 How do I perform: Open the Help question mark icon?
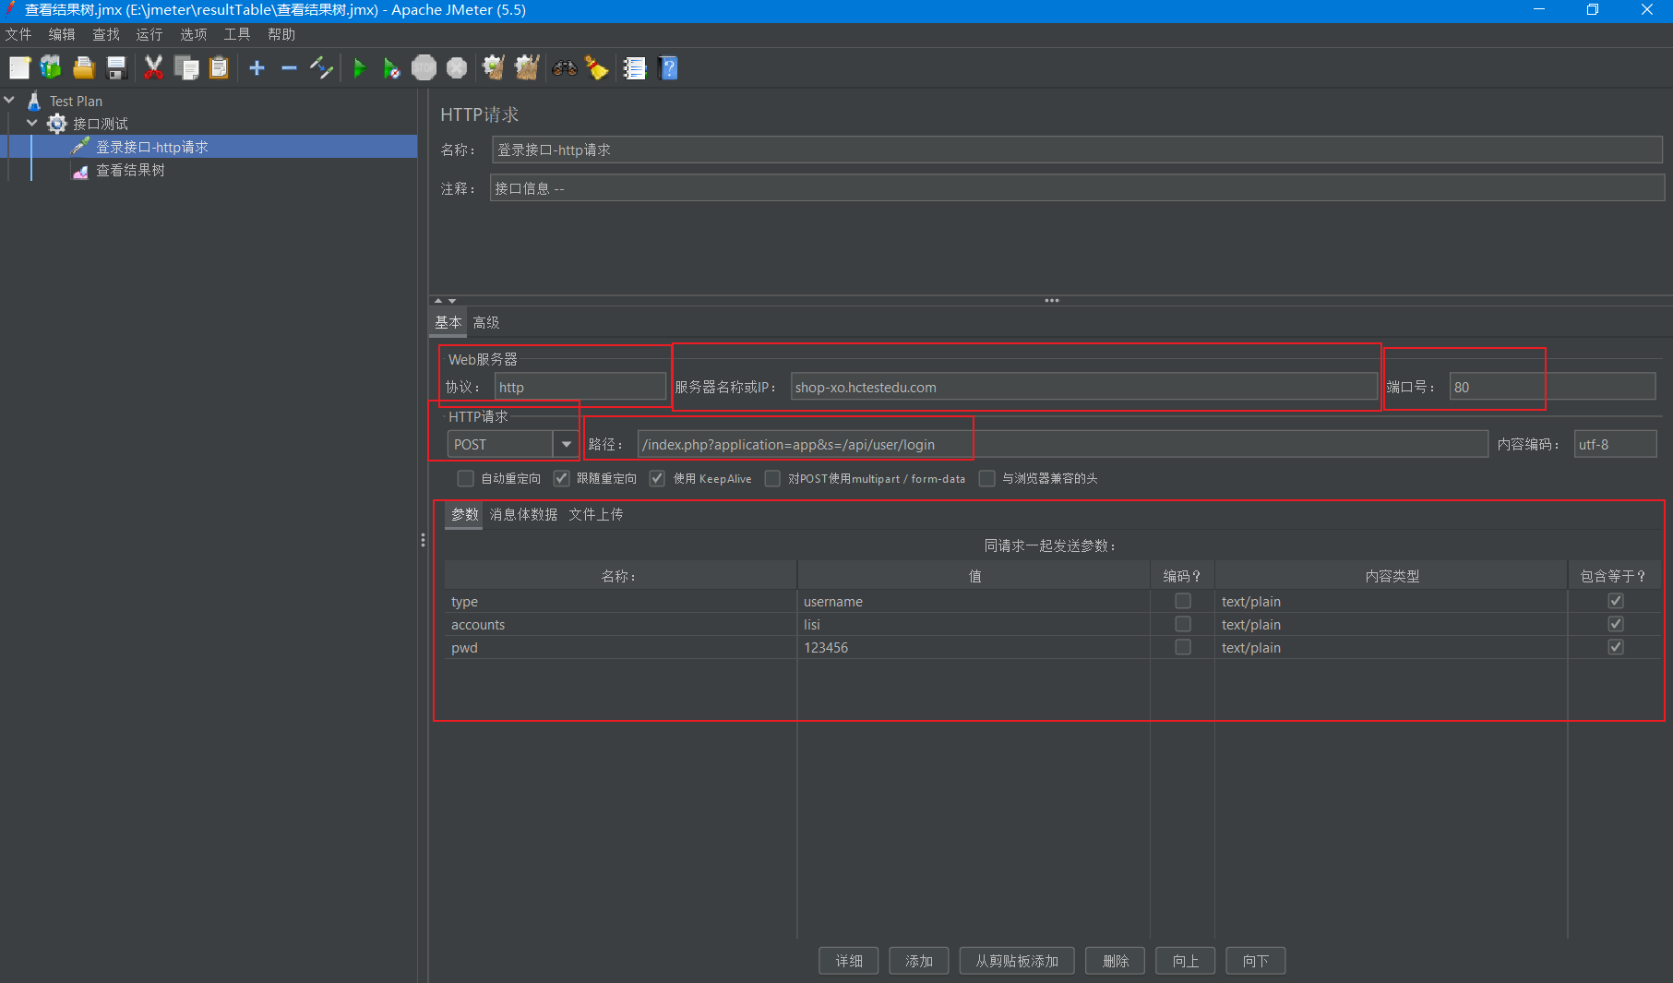pos(669,67)
